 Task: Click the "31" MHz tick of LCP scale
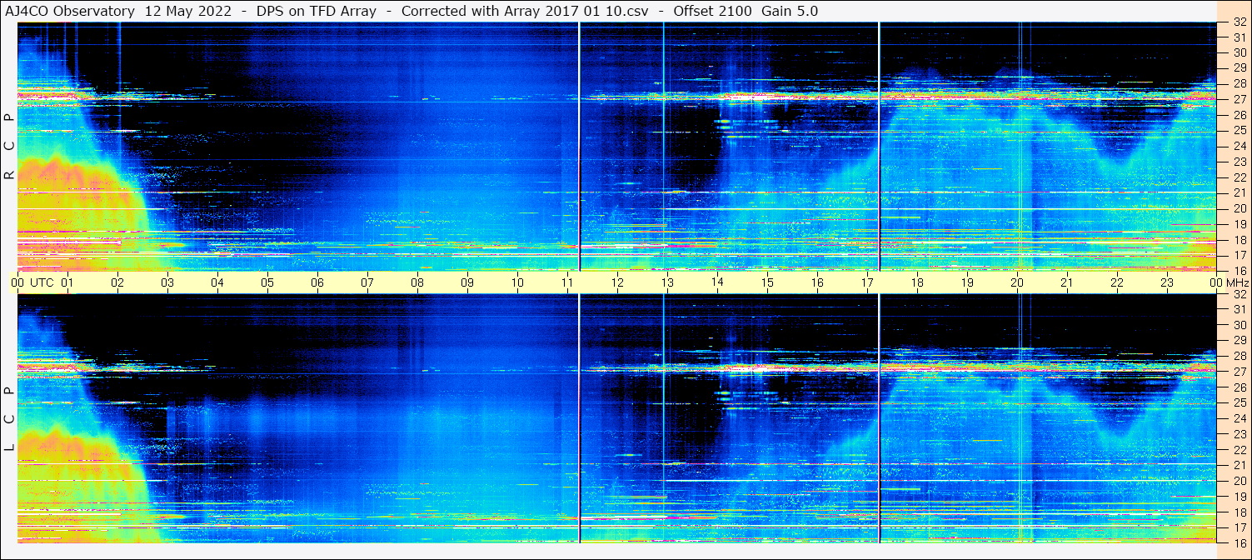[1239, 309]
